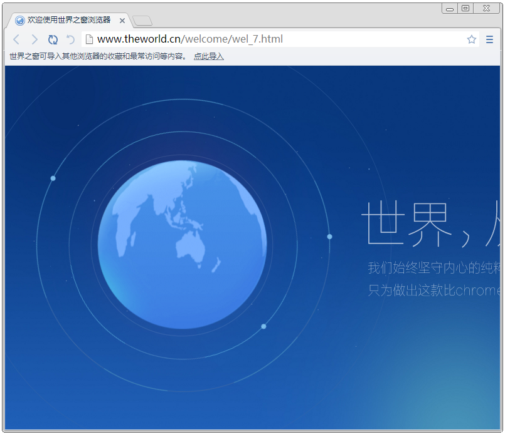Close the welcome tab with its X
The image size is (510, 437).
122,19
